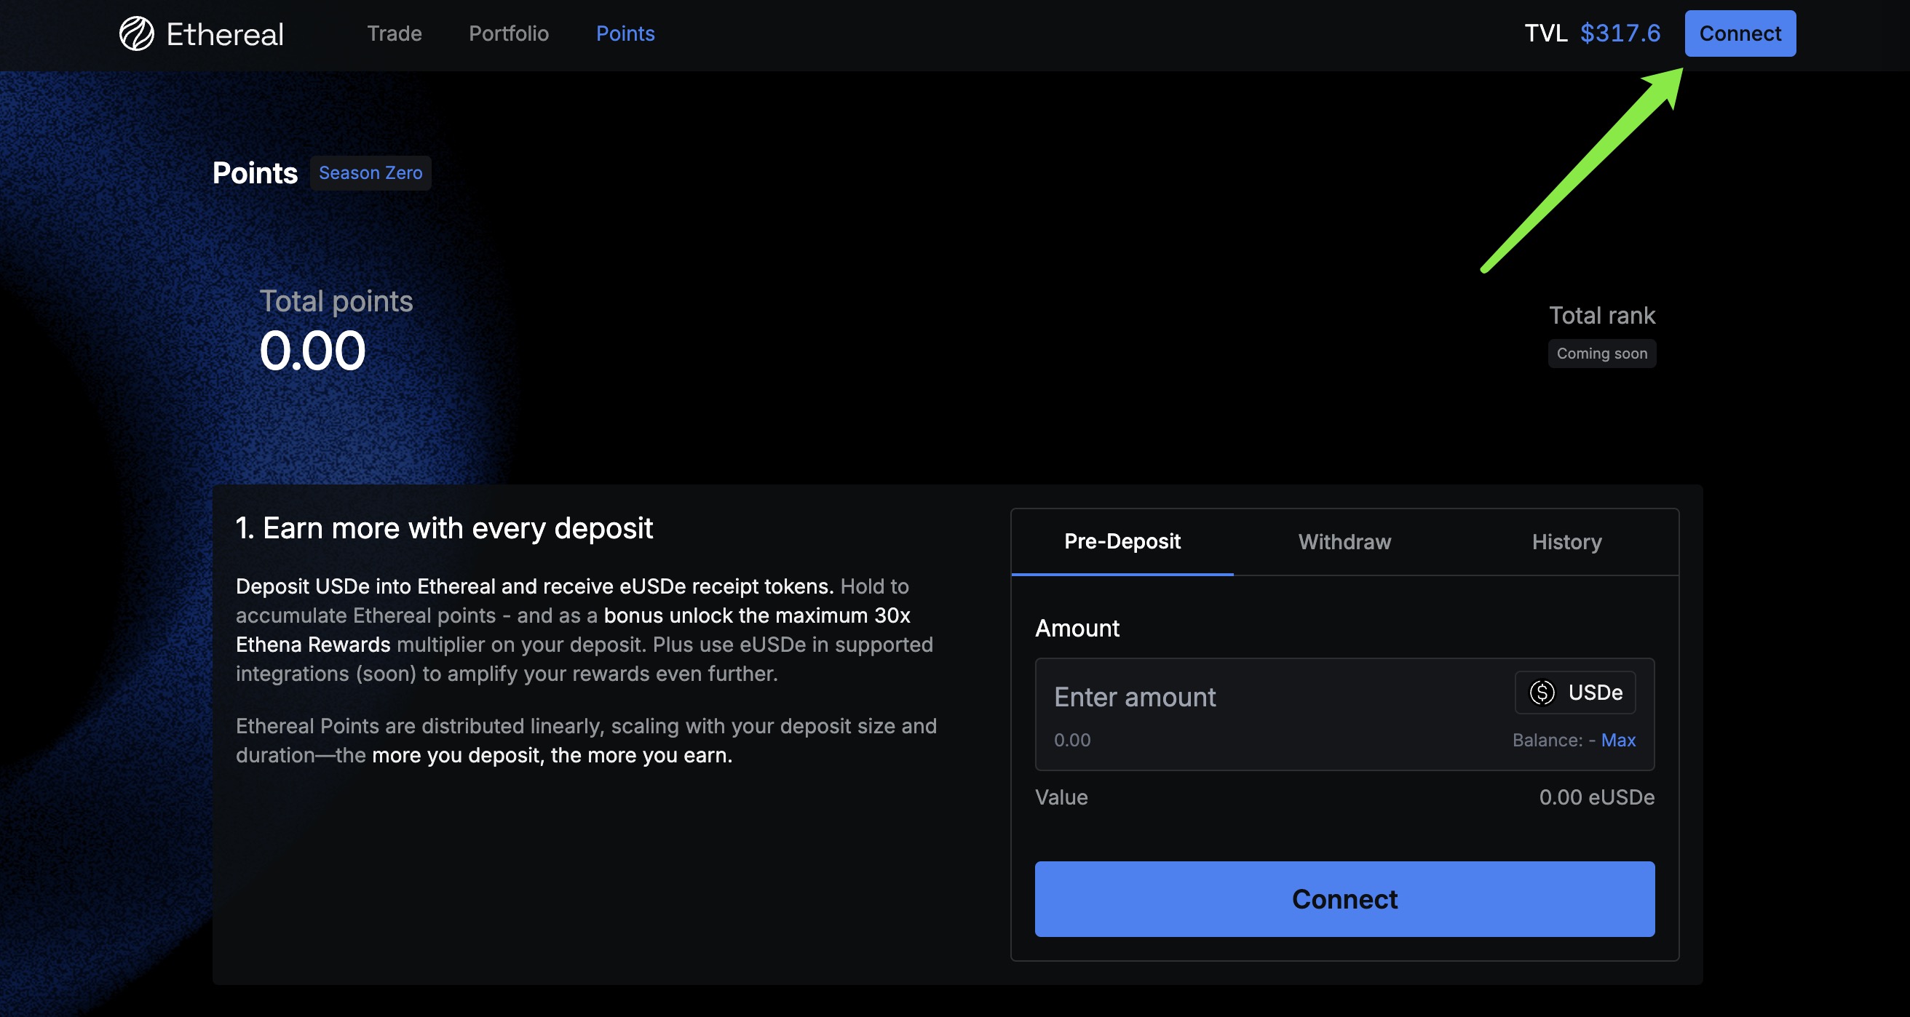
Task: Click the Ethereal brand name text
Action: pos(225,34)
